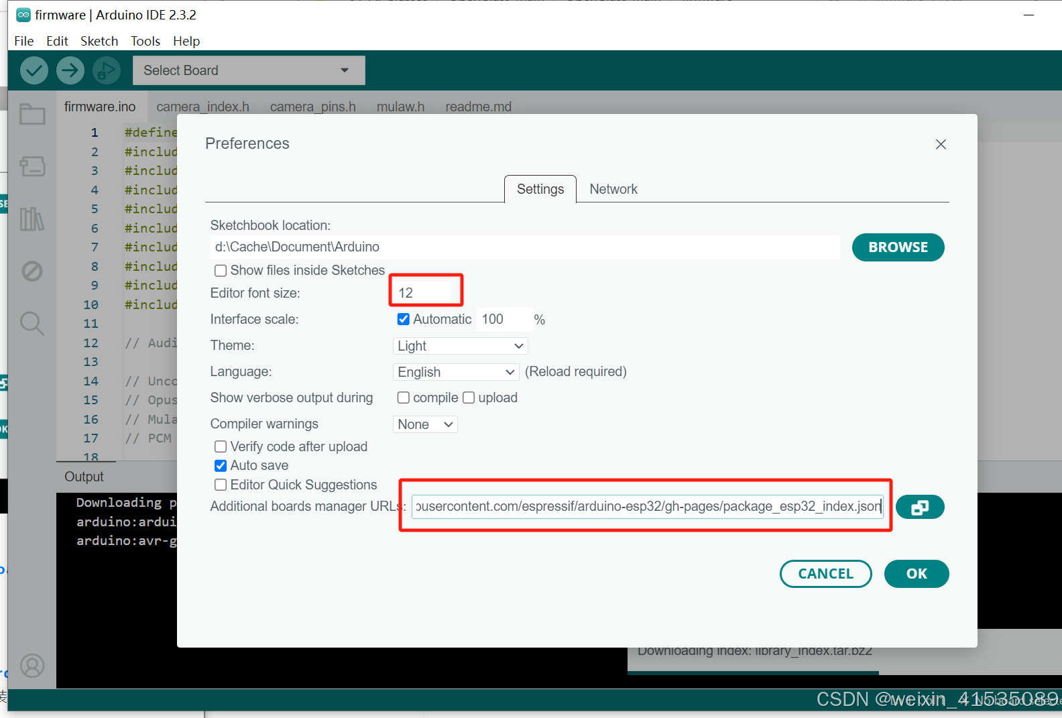The image size is (1062, 718).
Task: Click the OK button
Action: (x=917, y=574)
